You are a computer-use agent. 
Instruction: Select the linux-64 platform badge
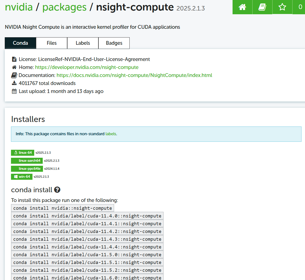pos(23,153)
